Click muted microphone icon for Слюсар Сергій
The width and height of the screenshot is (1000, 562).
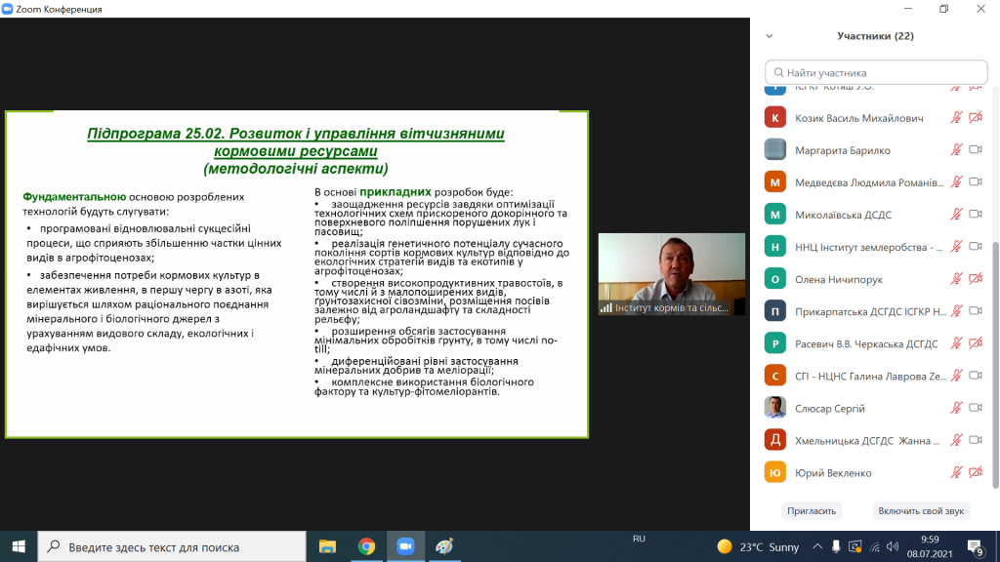click(x=957, y=408)
